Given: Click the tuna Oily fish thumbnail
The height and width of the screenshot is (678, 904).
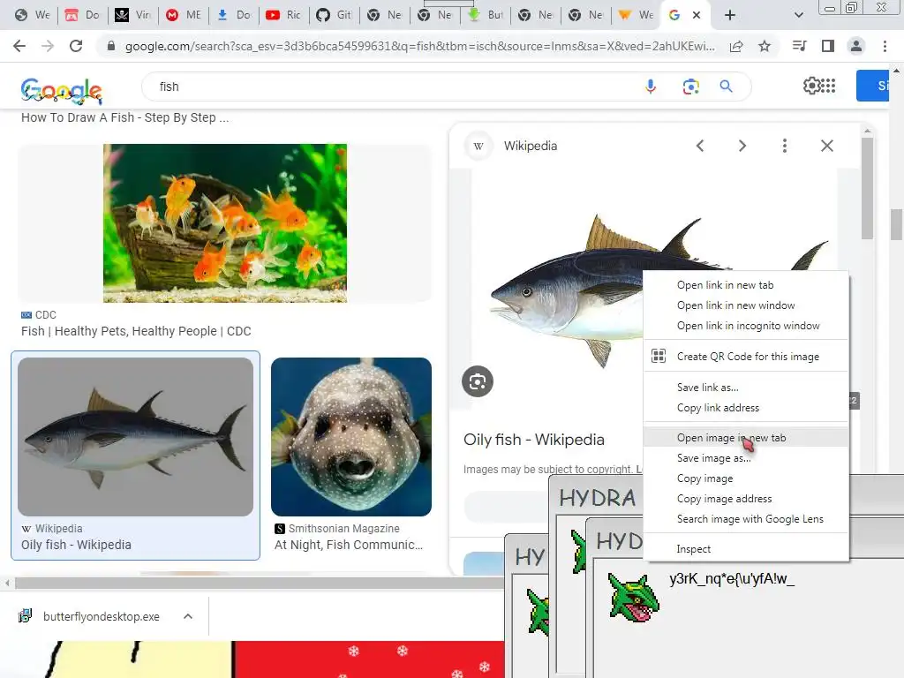Looking at the screenshot, I should 135,436.
